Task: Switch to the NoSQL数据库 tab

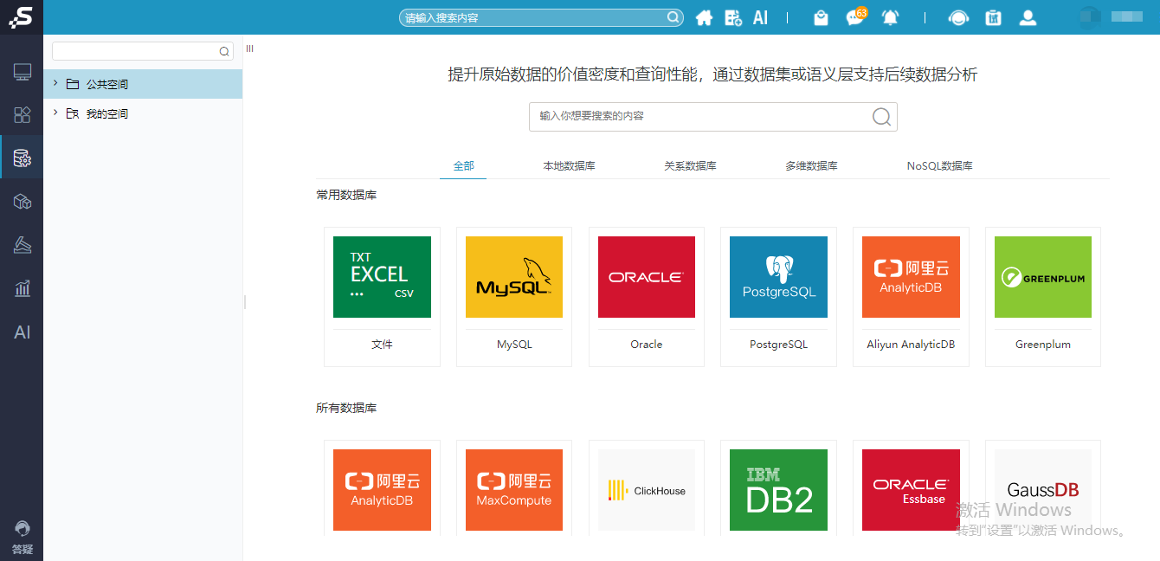Action: click(939, 166)
